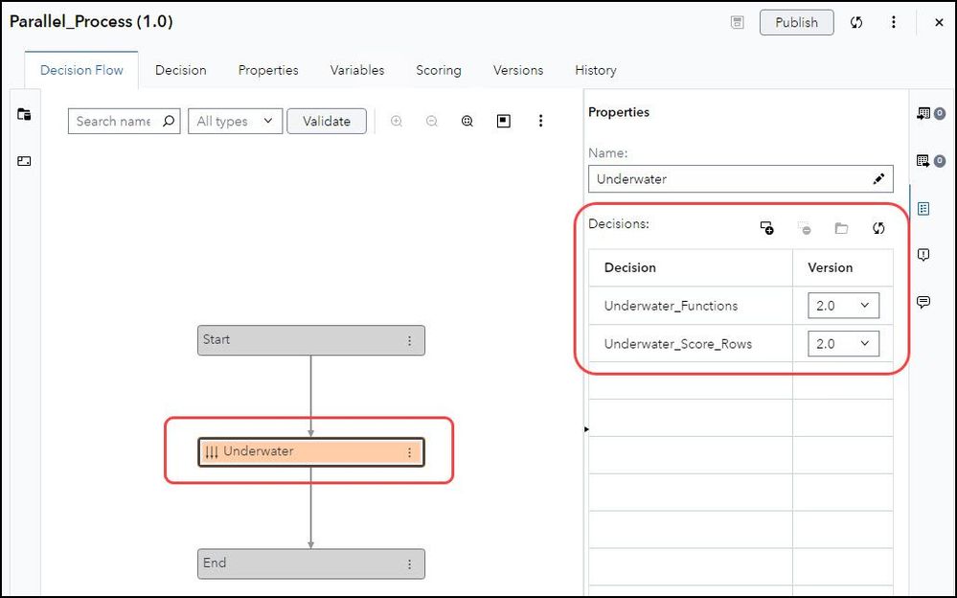
Task: Open the flow toolbar more options menu
Action: (x=540, y=121)
